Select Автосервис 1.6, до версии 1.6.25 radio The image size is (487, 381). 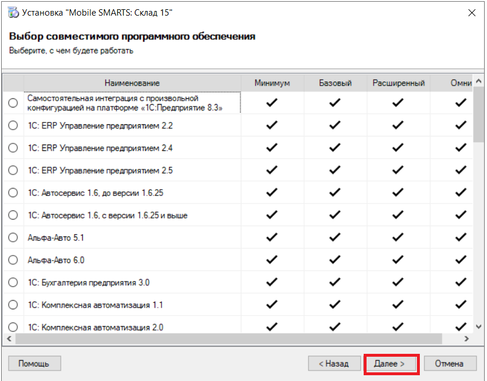(13, 193)
